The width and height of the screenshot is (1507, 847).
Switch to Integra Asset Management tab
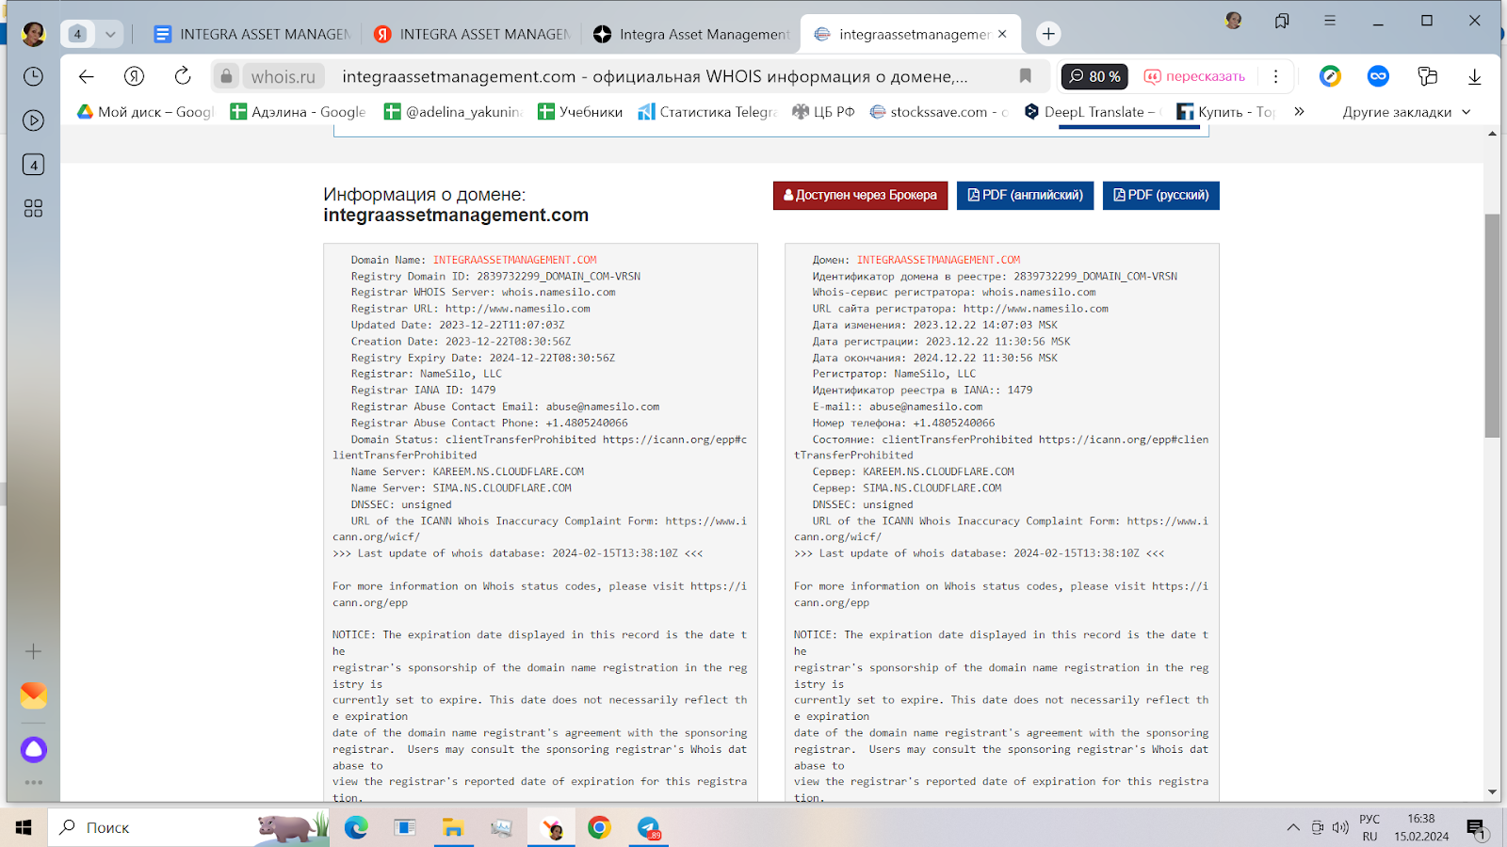pos(691,34)
